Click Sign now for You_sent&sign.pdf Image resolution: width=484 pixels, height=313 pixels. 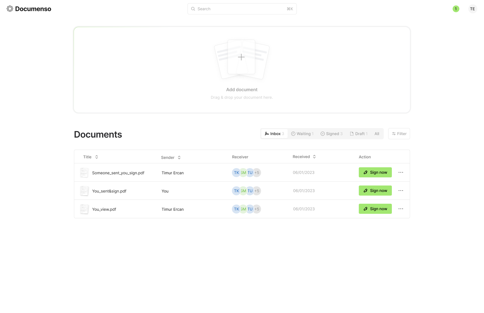(x=375, y=191)
